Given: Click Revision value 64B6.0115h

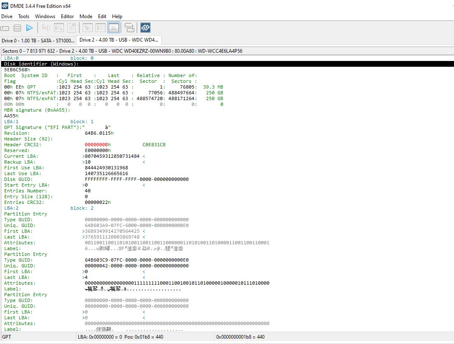Looking at the screenshot, I should (x=99, y=133).
